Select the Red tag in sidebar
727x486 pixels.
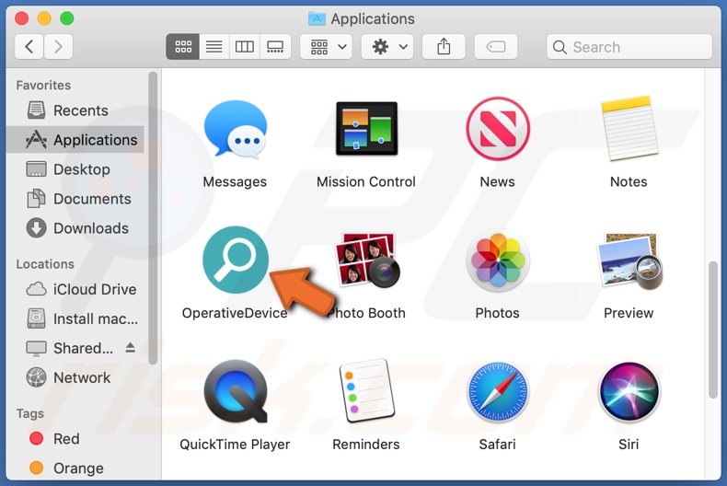click(66, 439)
